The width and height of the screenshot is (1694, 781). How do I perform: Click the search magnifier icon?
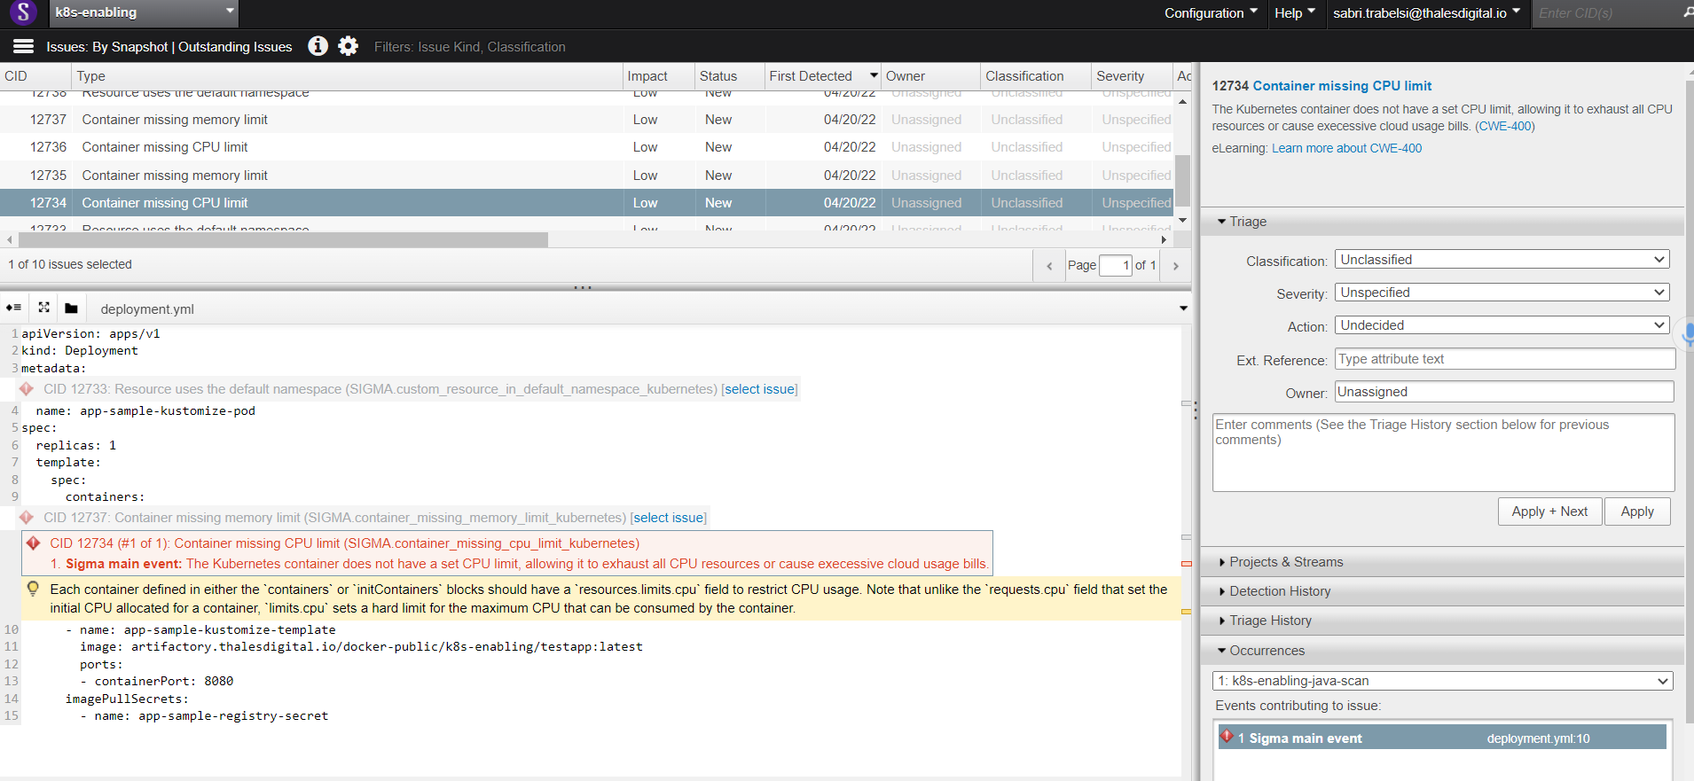pos(1687,12)
